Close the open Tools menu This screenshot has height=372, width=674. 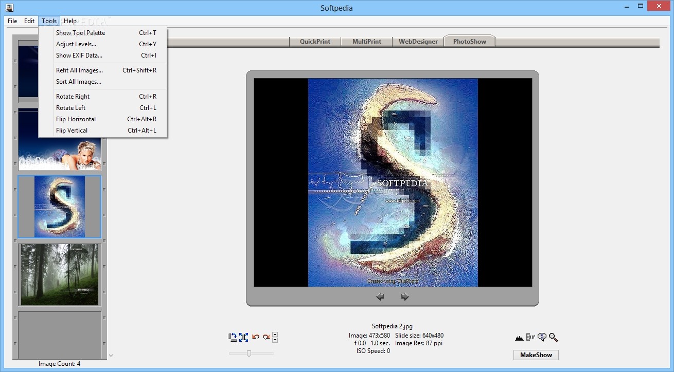click(x=49, y=21)
